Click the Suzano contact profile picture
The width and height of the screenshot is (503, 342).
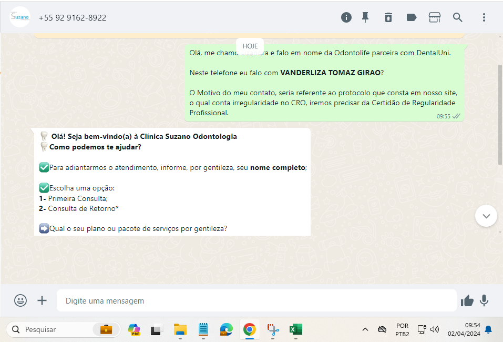20,17
